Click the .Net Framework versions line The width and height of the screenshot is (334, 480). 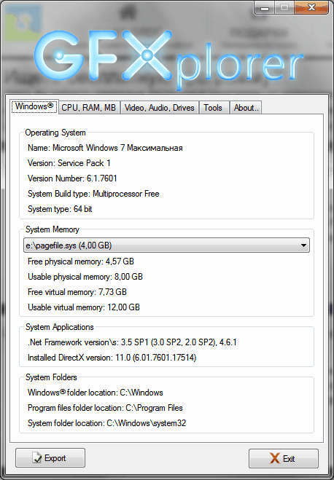pyautogui.click(x=132, y=342)
